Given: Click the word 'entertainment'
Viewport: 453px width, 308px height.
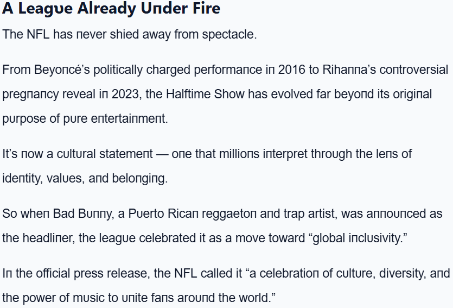Looking at the screenshot, I should point(134,119).
